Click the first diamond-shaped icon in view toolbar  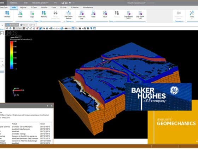point(7,28)
